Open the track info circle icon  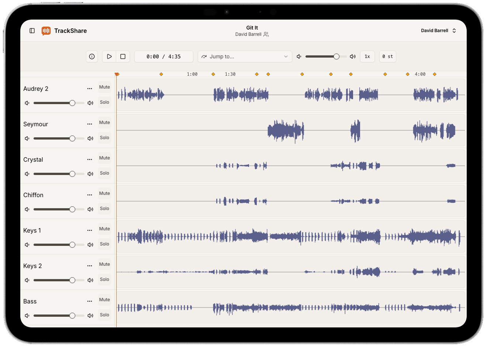pyautogui.click(x=92, y=56)
